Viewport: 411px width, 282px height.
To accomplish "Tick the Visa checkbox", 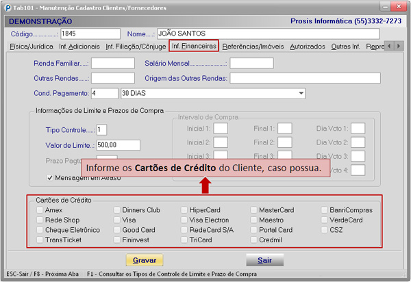I will [x=117, y=220].
